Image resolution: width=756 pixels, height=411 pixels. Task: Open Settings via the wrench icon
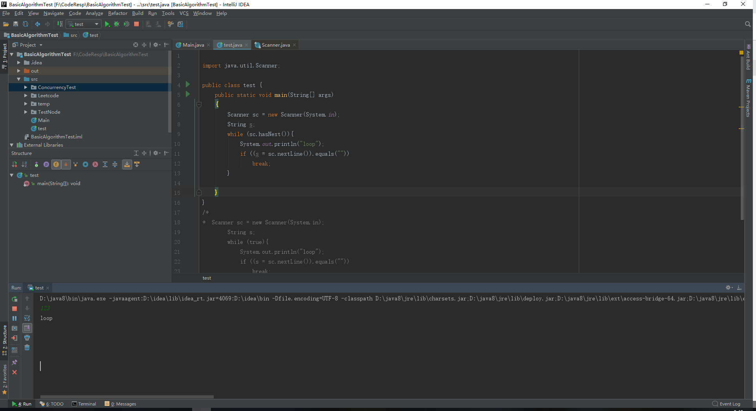[170, 24]
